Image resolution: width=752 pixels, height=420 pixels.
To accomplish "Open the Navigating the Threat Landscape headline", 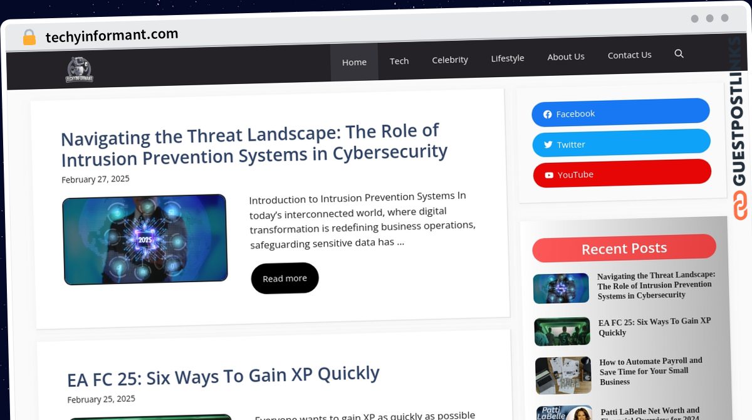I will (254, 144).
